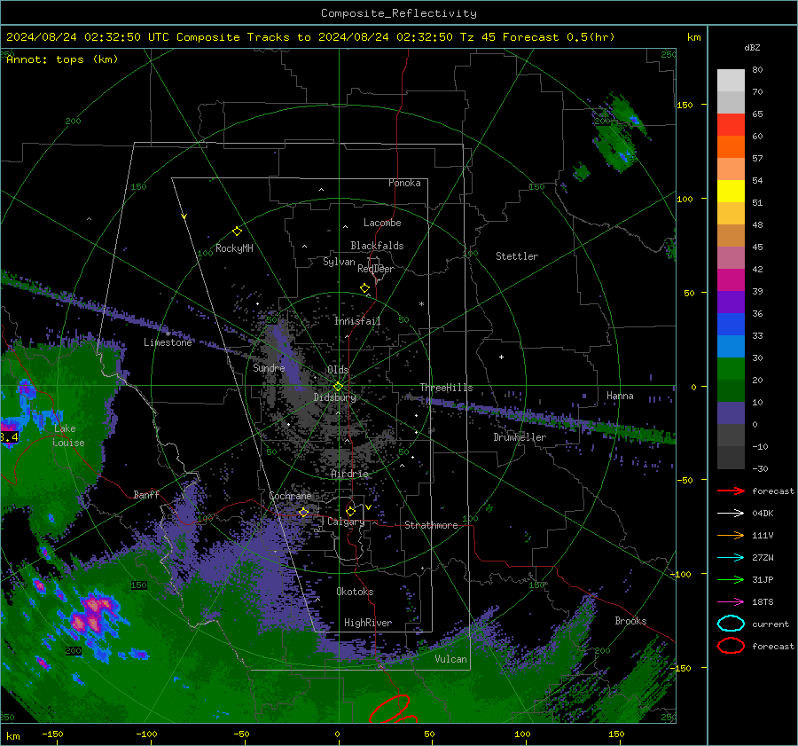The image size is (798, 746).
Task: Click the Annot: tops (km) label
Action: point(62,59)
